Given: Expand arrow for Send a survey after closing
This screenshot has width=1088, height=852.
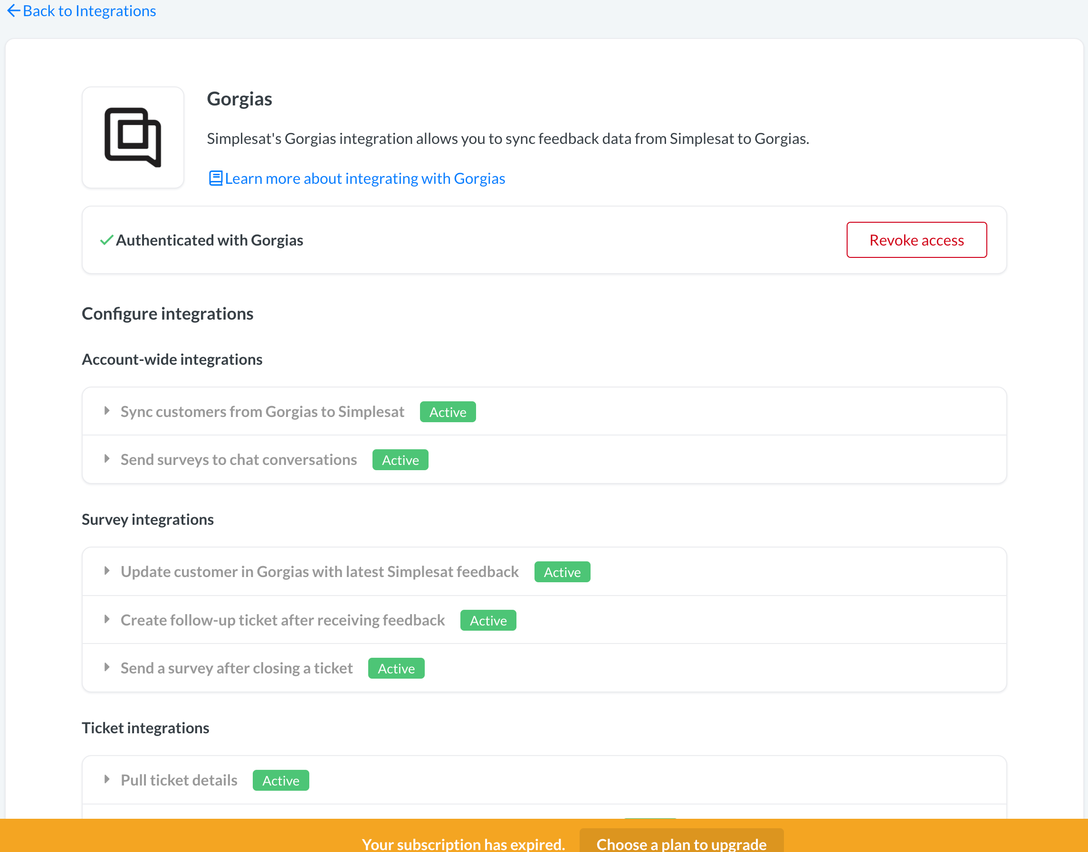Looking at the screenshot, I should coord(107,667).
